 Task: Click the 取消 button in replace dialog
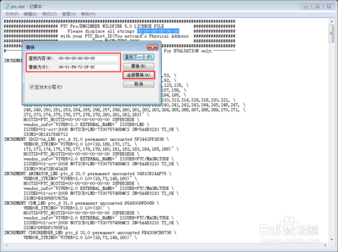[x=139, y=84]
